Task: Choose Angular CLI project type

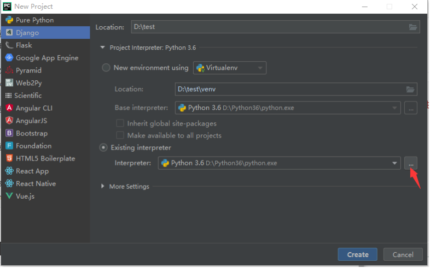Action: (x=45, y=108)
